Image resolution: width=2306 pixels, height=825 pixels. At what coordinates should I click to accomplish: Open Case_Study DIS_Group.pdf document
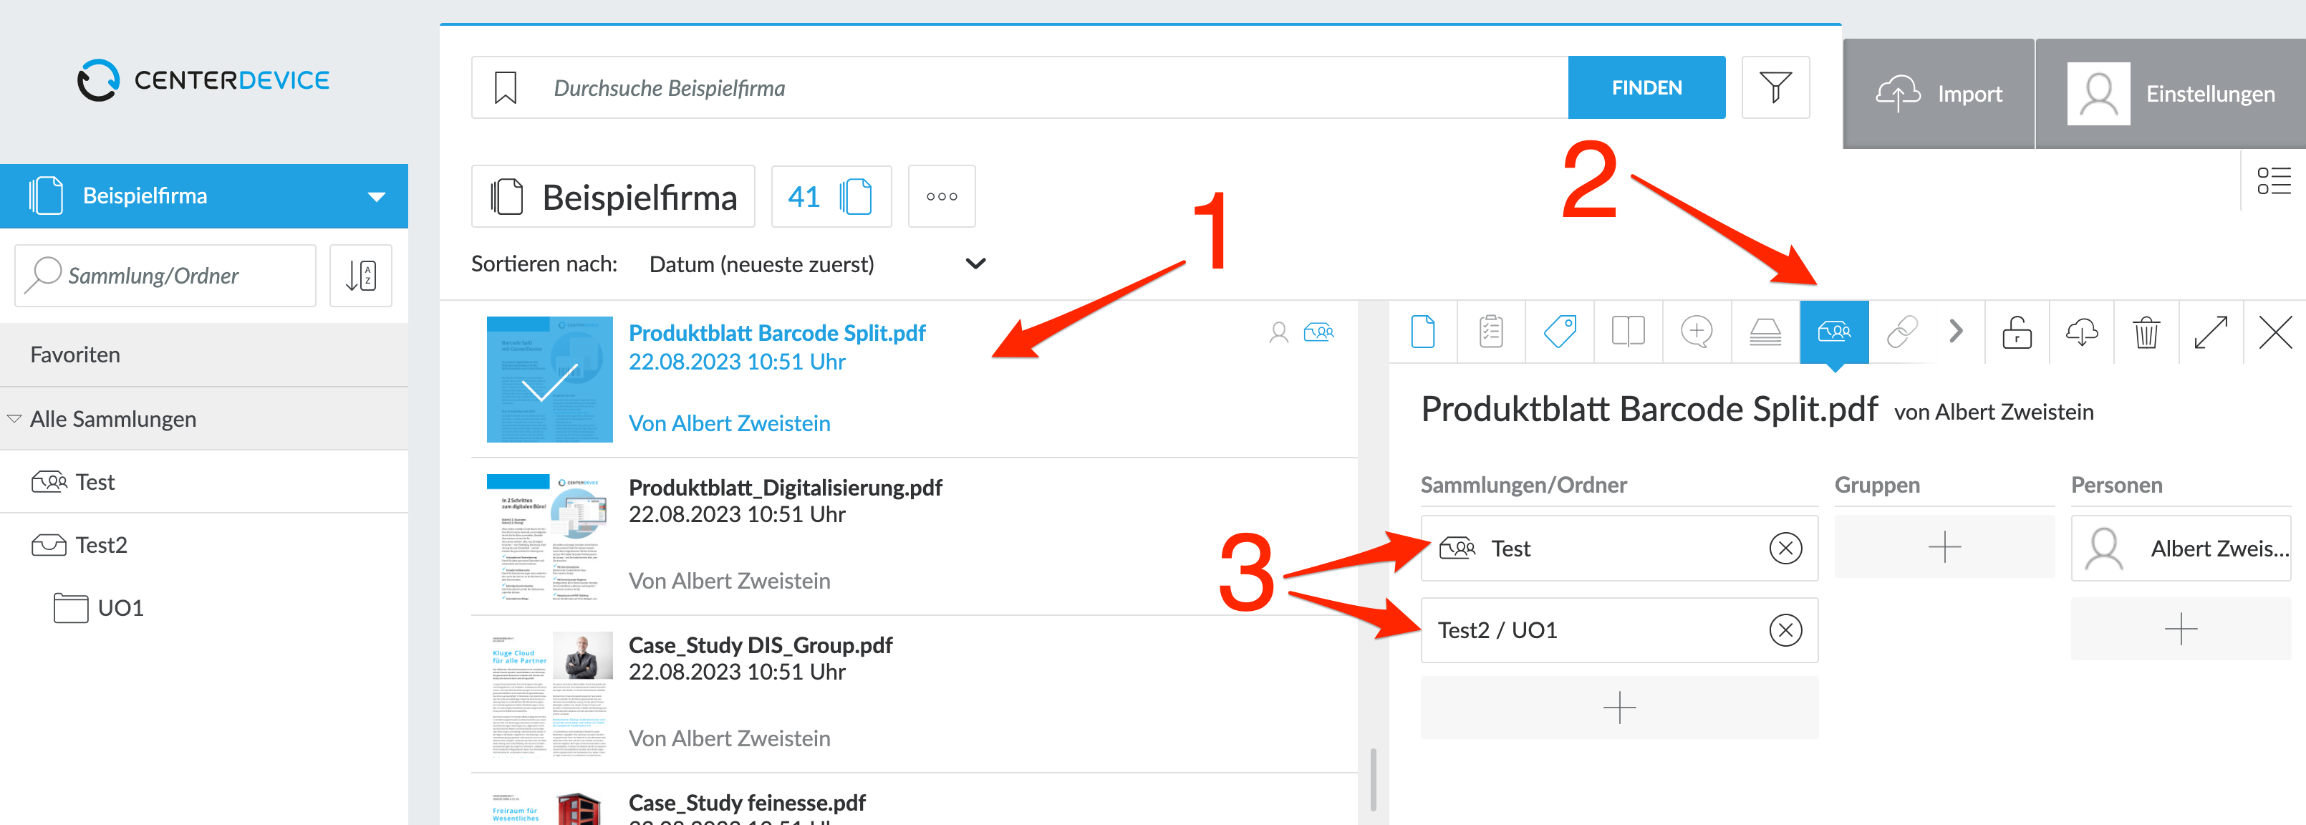(x=760, y=645)
